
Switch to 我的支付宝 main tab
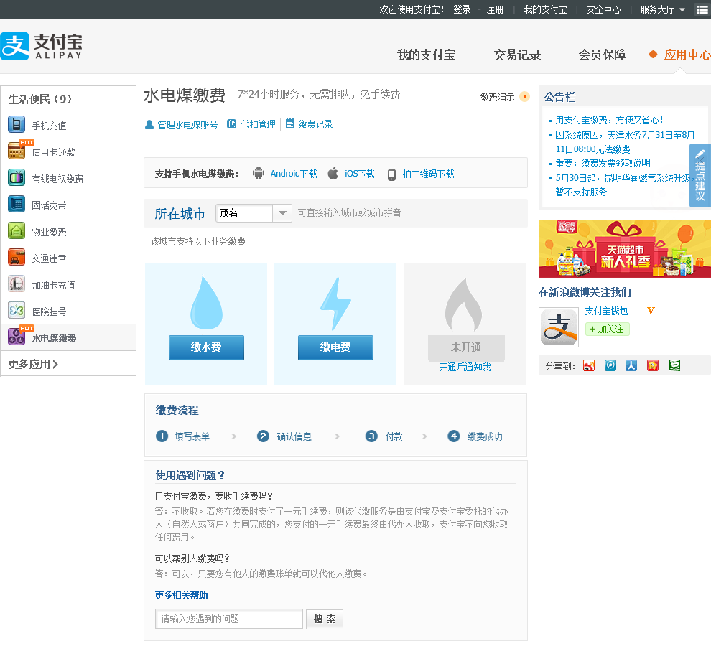click(426, 55)
